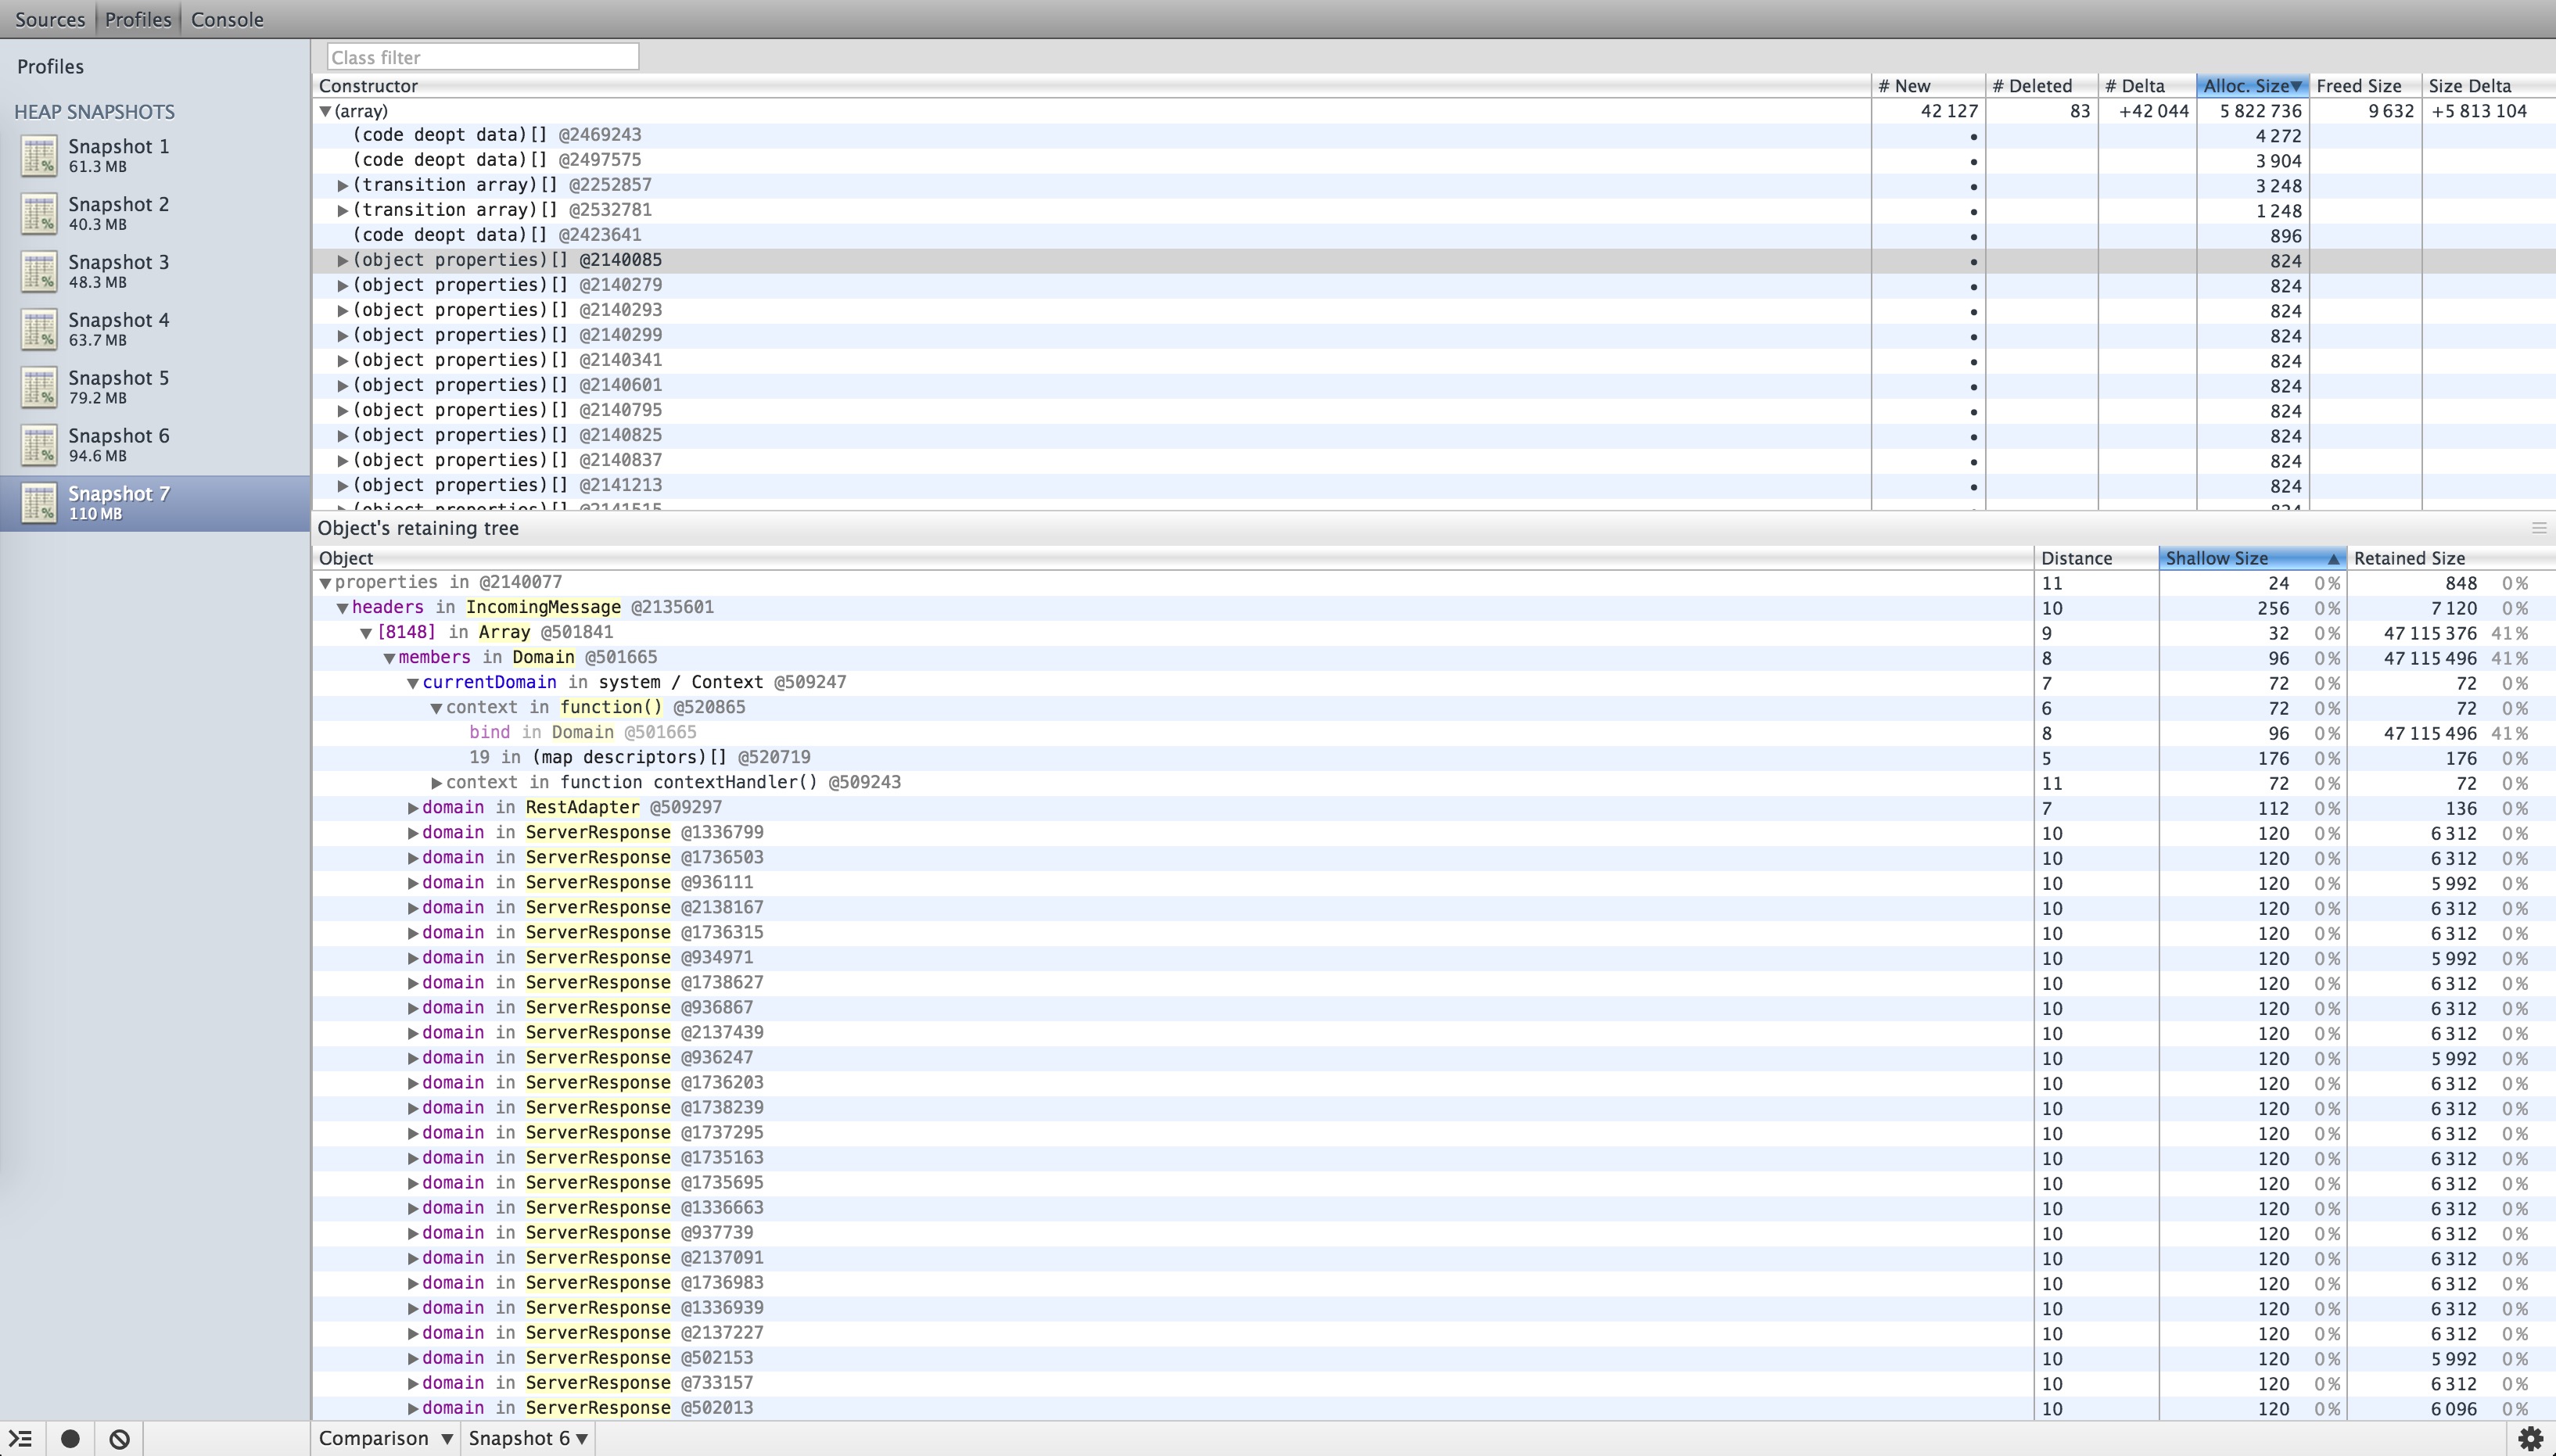
Task: Expand transition array @2252857 row
Action: click(x=343, y=186)
